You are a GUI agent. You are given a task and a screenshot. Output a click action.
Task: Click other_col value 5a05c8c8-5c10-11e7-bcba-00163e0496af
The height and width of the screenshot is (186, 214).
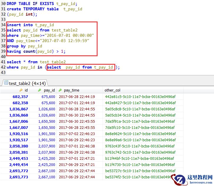pos(140,109)
